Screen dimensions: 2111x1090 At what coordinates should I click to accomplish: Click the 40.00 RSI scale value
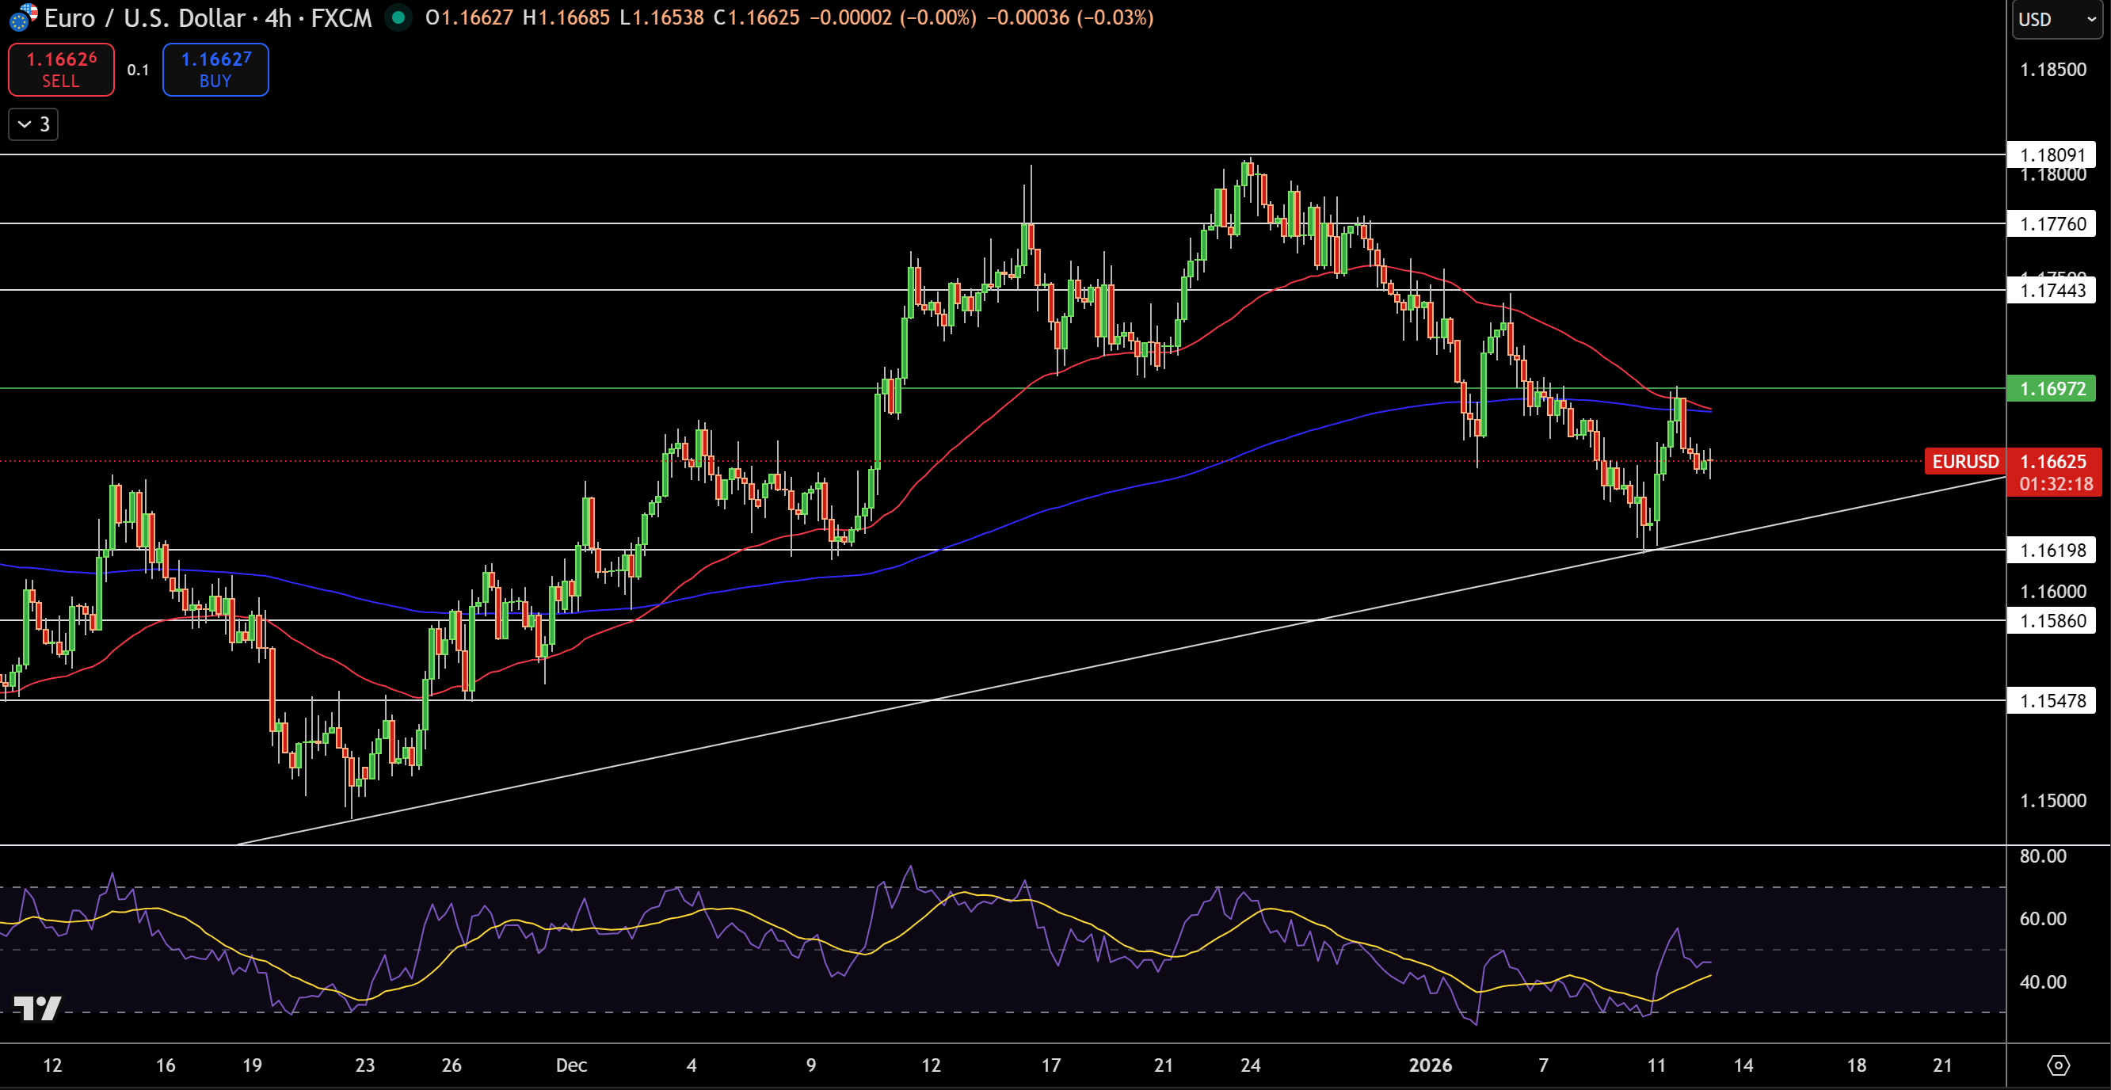2042,981
